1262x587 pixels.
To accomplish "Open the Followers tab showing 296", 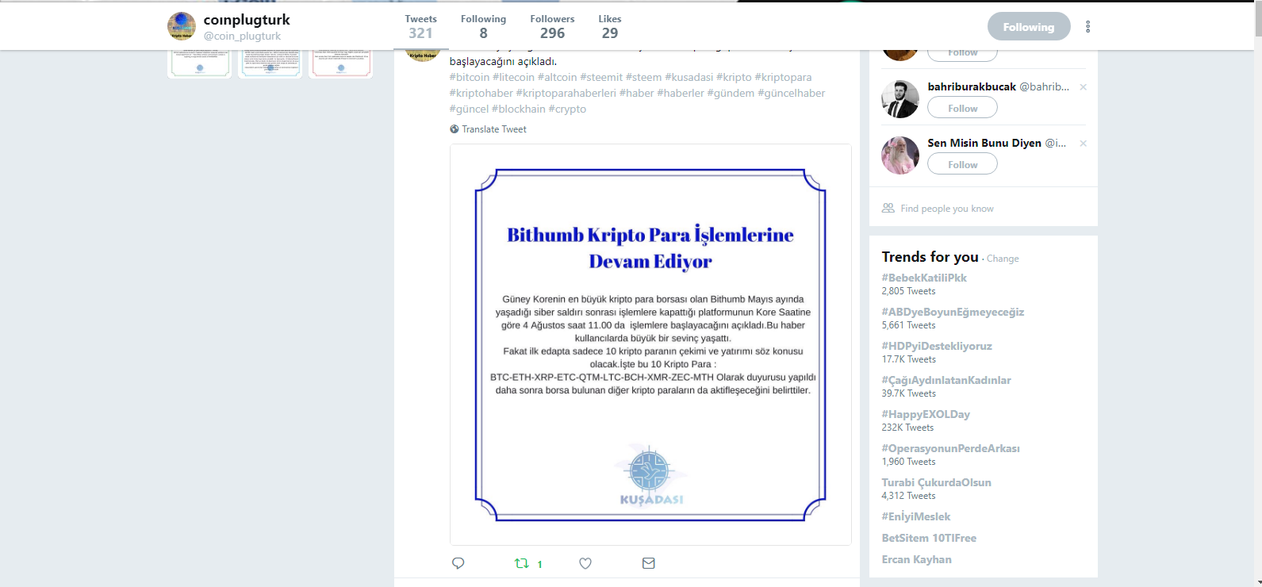I will [x=552, y=26].
